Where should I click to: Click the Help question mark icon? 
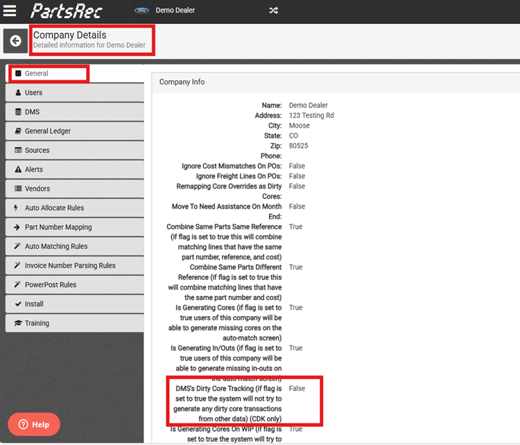pos(23,424)
